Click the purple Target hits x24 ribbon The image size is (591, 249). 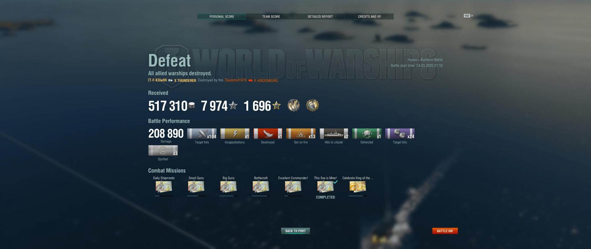click(400, 134)
